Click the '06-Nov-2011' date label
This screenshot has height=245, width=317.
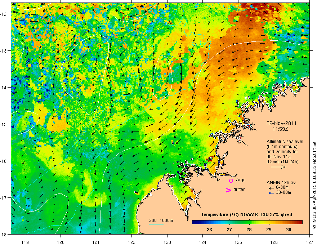[x=281, y=123]
